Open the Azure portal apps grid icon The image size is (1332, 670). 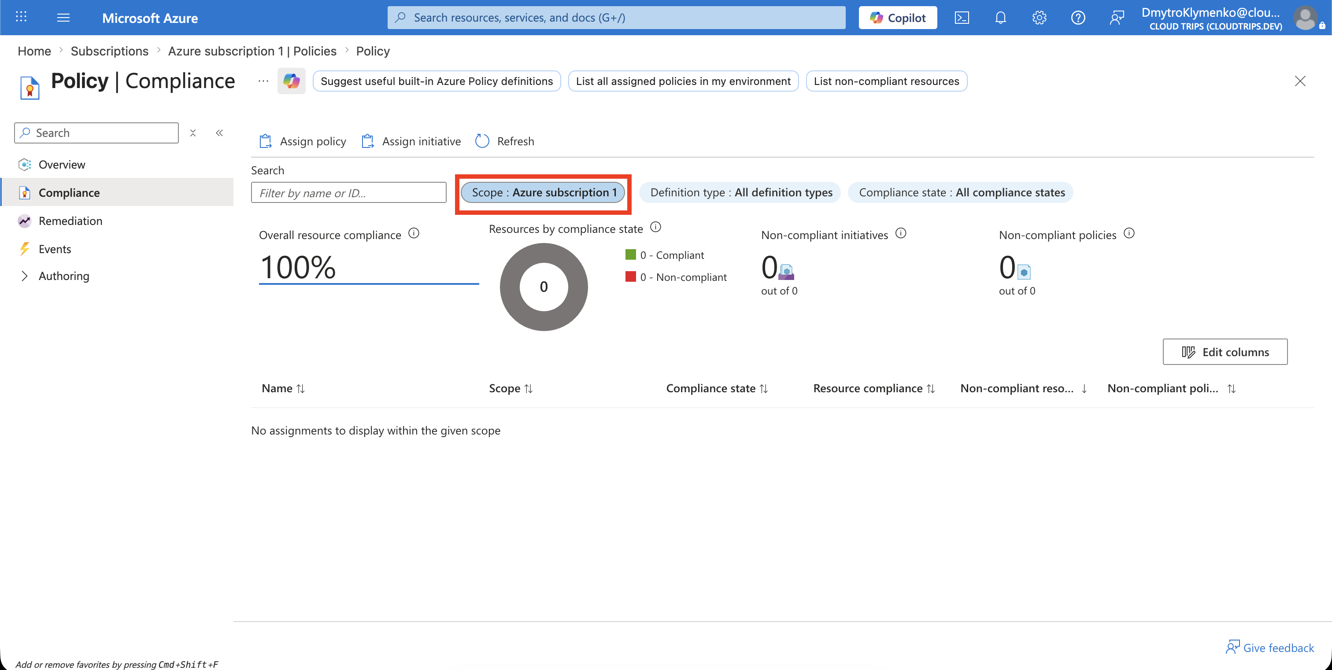pos(21,17)
